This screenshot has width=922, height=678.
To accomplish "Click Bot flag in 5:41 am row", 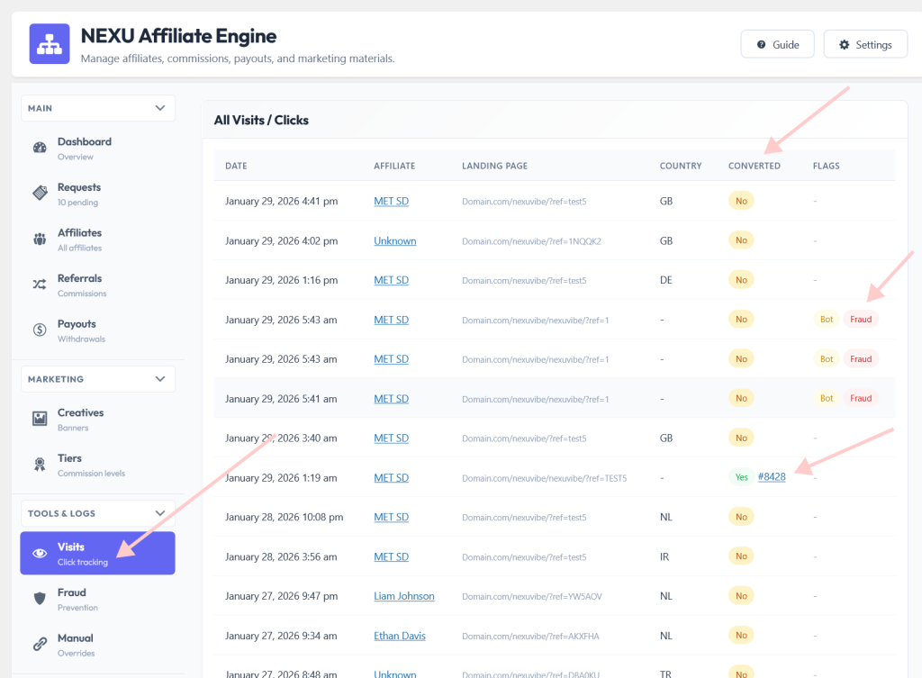I will pyautogui.click(x=827, y=398).
